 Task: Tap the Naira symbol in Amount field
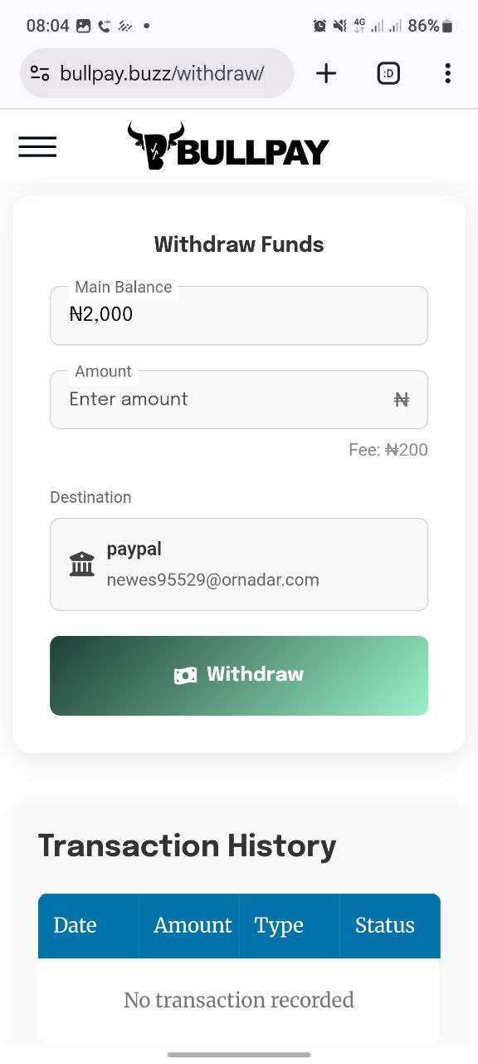coord(402,400)
